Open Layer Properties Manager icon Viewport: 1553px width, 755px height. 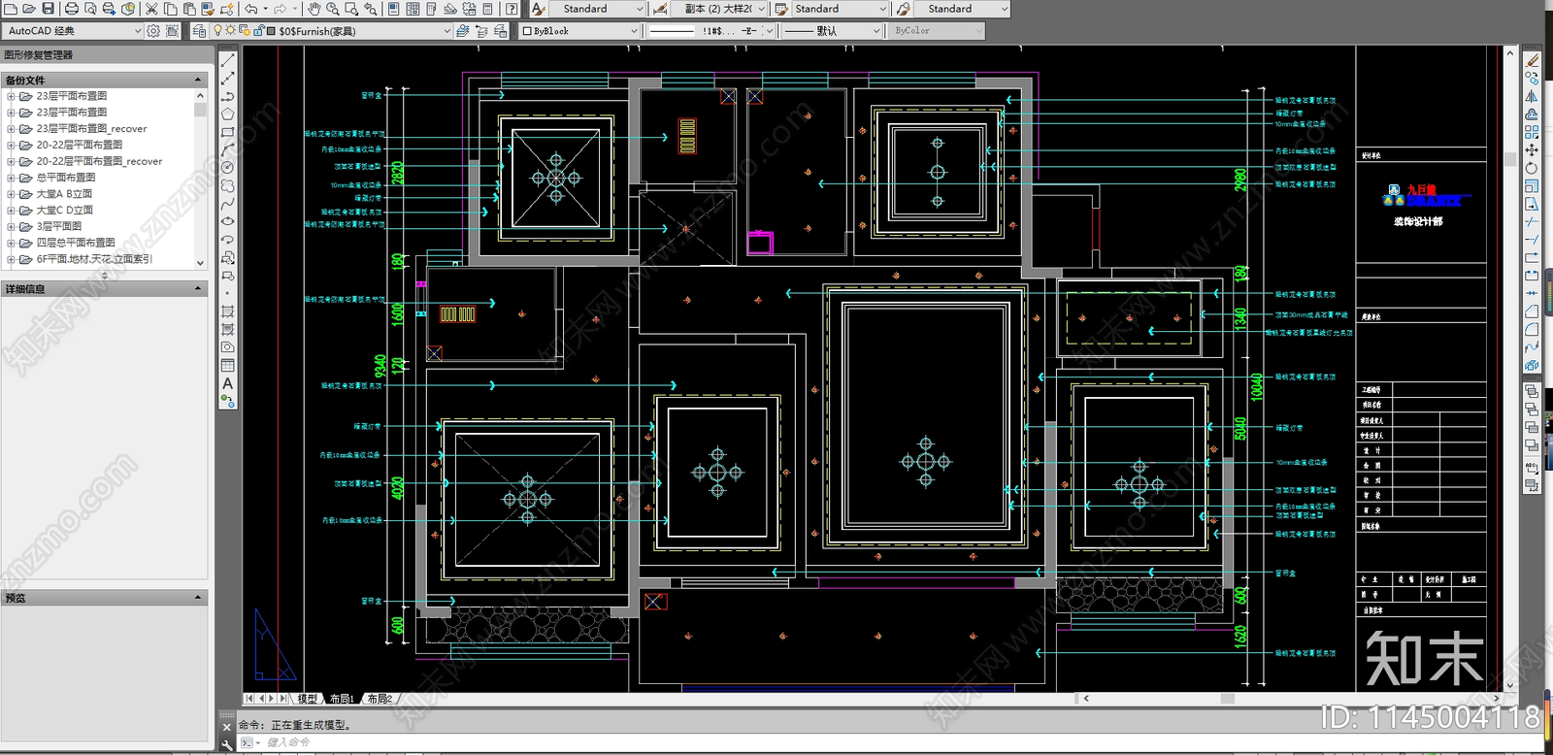coord(199,31)
